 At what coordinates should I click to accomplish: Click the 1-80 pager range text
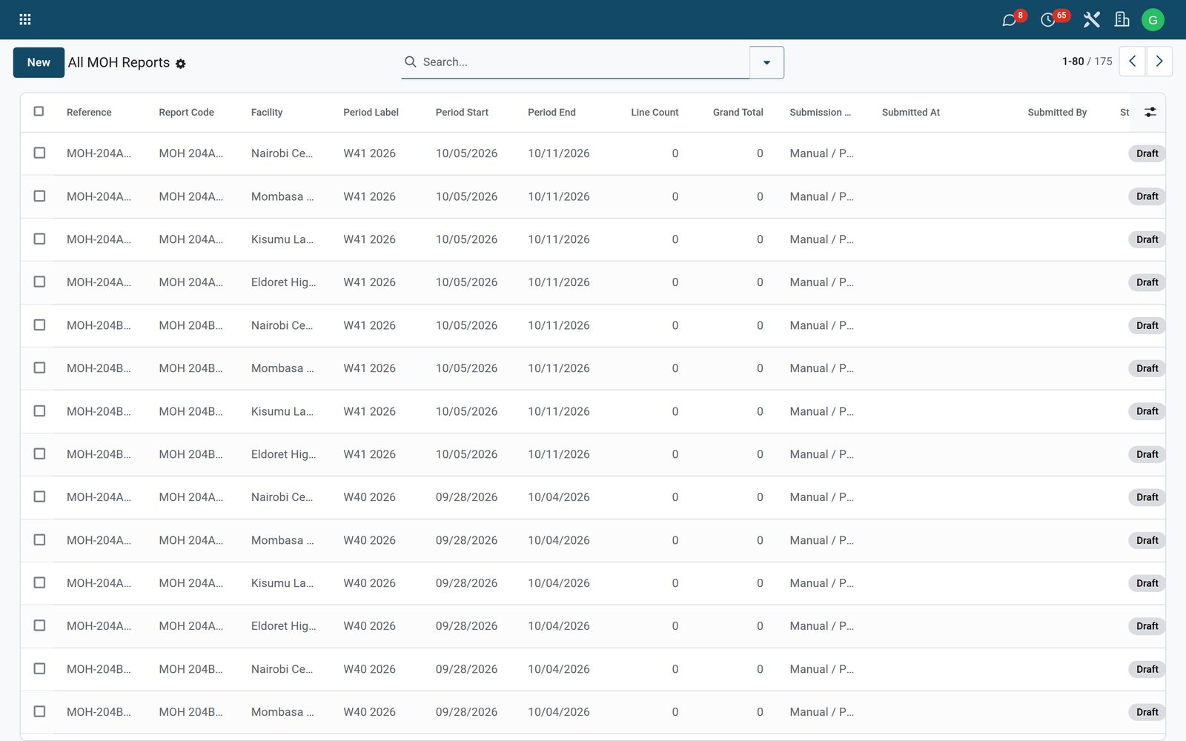coord(1073,62)
